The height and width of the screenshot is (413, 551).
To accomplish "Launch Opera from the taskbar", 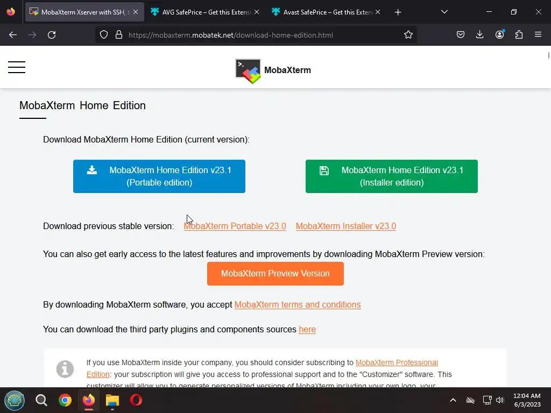I will point(136,400).
